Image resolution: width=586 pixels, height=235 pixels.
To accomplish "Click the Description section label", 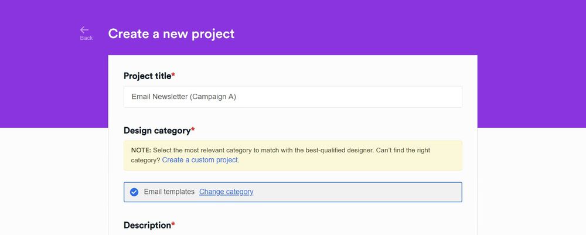I will 146,225.
